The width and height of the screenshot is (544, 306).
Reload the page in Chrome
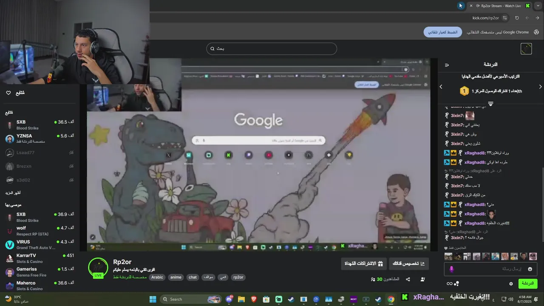(x=517, y=18)
